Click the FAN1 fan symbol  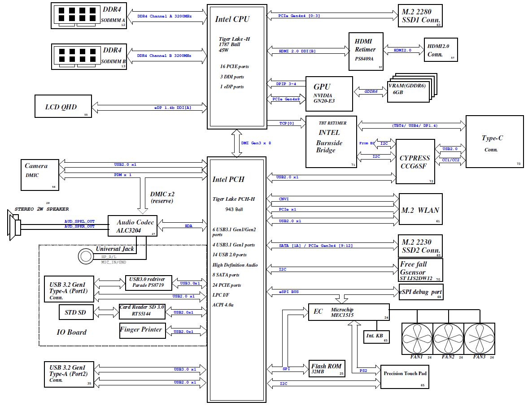tap(417, 338)
